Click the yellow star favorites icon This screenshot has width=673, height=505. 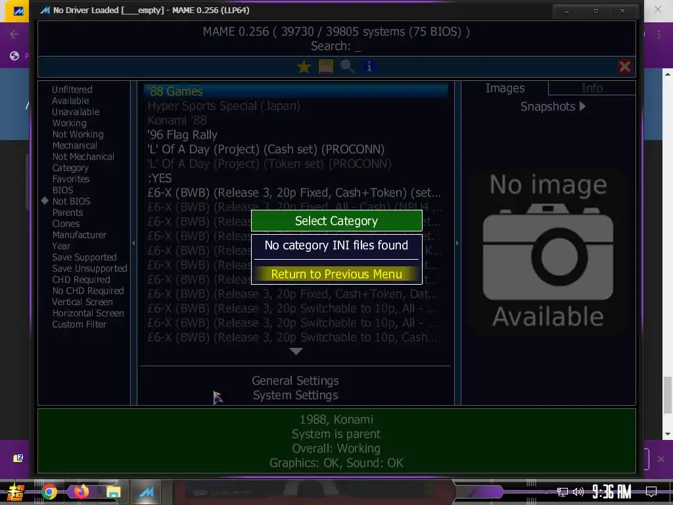click(x=304, y=66)
